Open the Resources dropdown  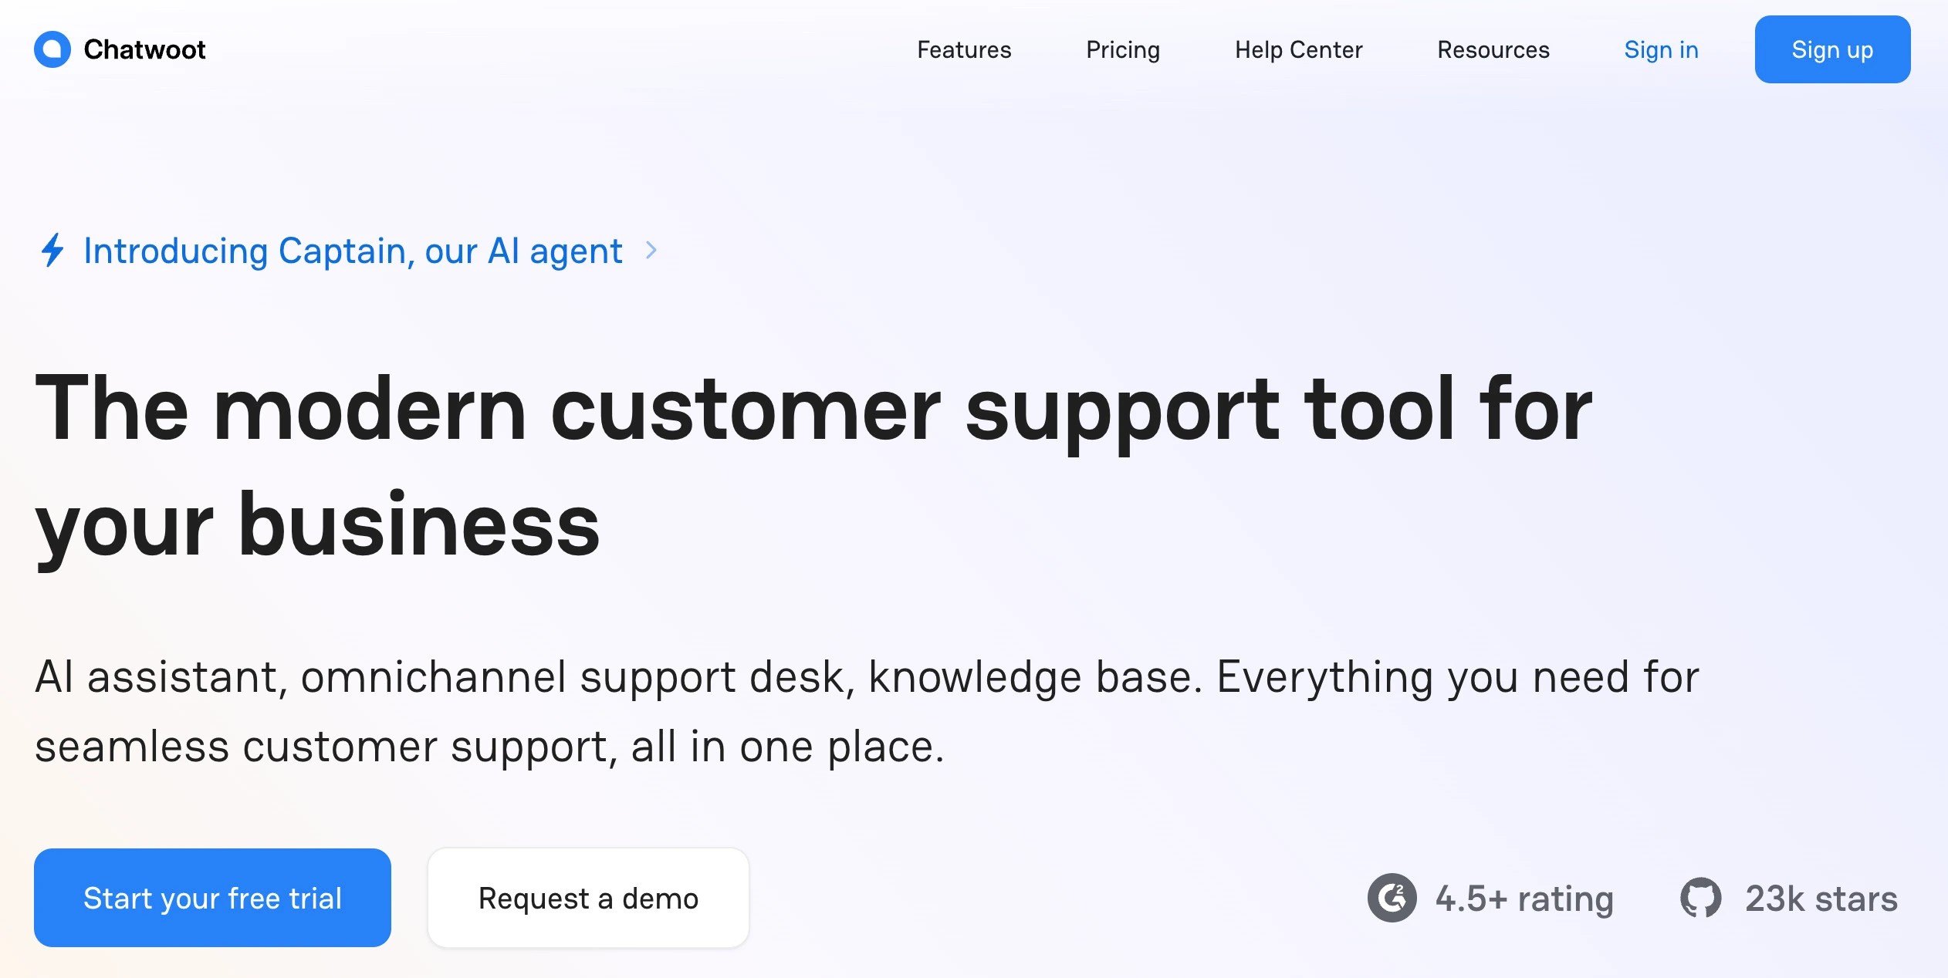1493,49
